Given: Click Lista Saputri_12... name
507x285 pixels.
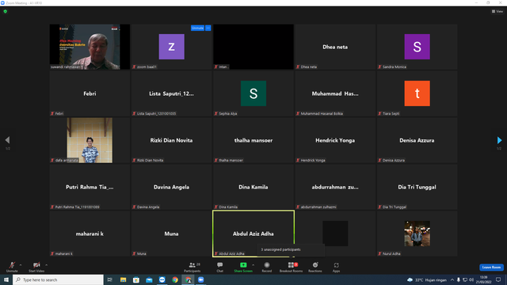Looking at the screenshot, I should pos(171,93).
